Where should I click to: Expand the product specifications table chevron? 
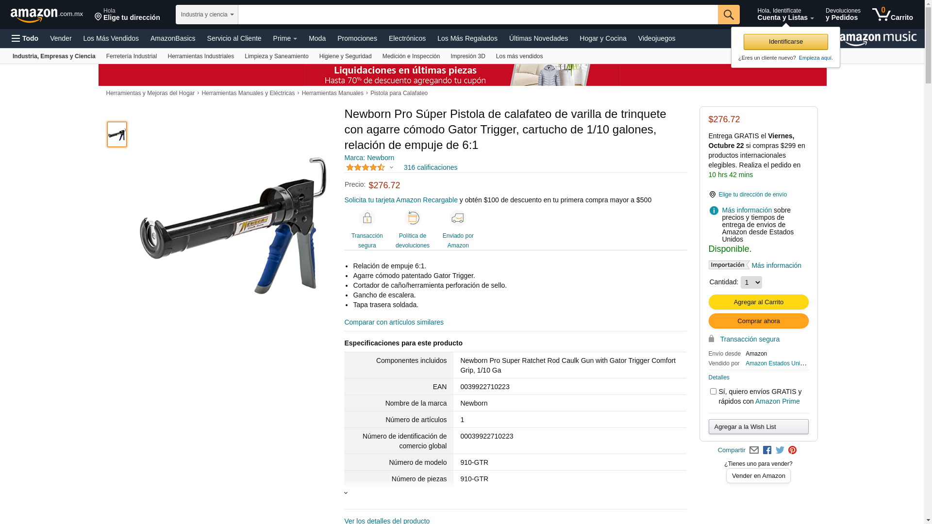pos(346,493)
